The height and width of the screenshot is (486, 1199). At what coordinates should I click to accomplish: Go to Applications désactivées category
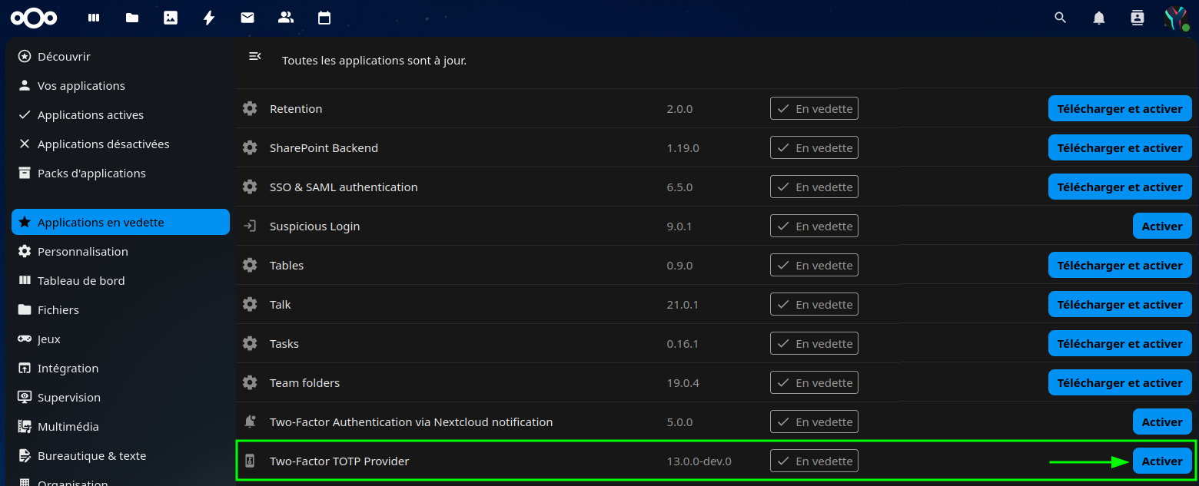(103, 144)
